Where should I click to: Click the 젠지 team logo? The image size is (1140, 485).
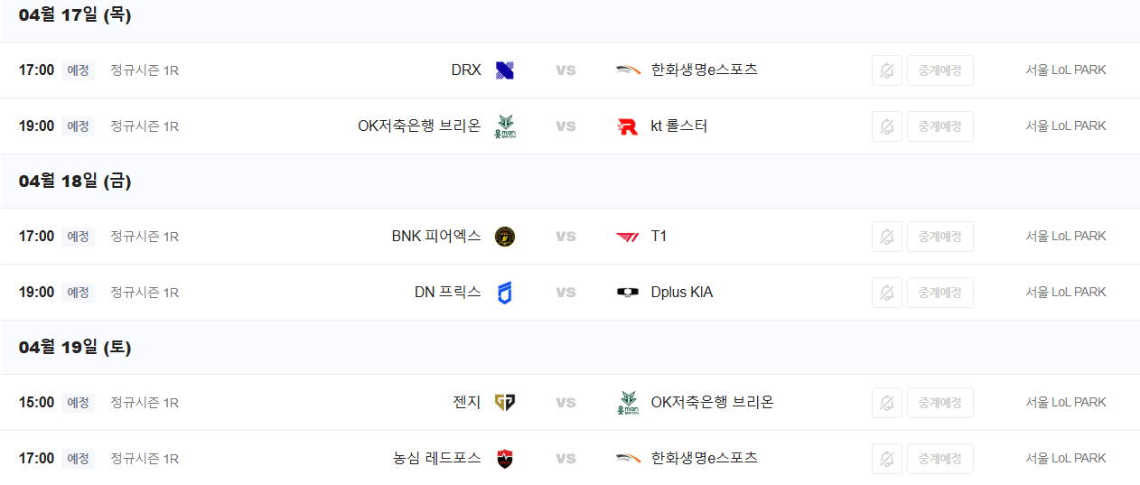tap(505, 403)
